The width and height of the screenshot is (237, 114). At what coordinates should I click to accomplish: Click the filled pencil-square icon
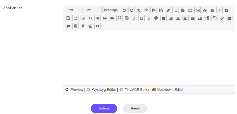coord(227,10)
